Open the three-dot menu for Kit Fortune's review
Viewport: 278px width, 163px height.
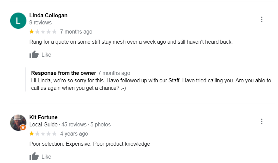tap(261, 121)
